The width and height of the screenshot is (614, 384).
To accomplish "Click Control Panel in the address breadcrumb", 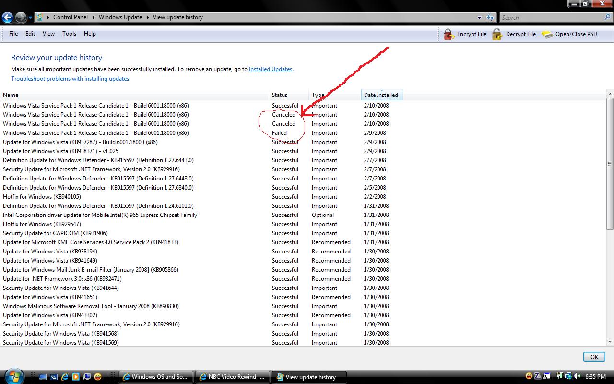I will [x=71, y=17].
